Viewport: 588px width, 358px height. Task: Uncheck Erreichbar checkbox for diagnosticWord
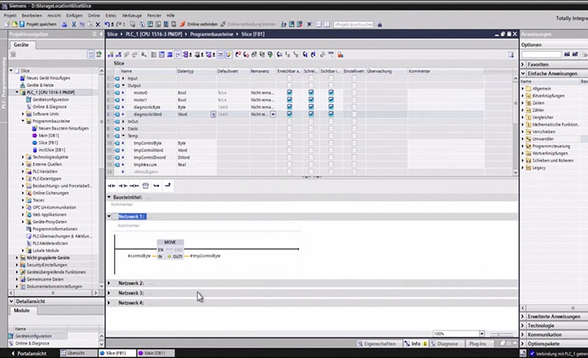click(x=290, y=114)
